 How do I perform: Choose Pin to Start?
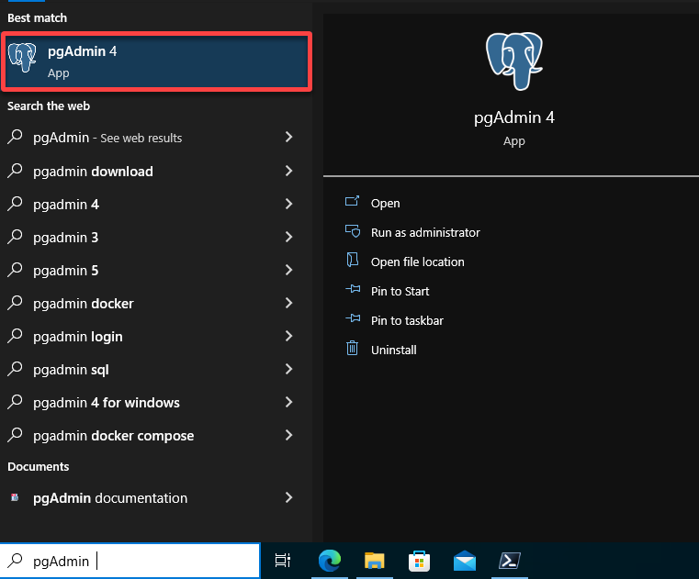coord(400,292)
